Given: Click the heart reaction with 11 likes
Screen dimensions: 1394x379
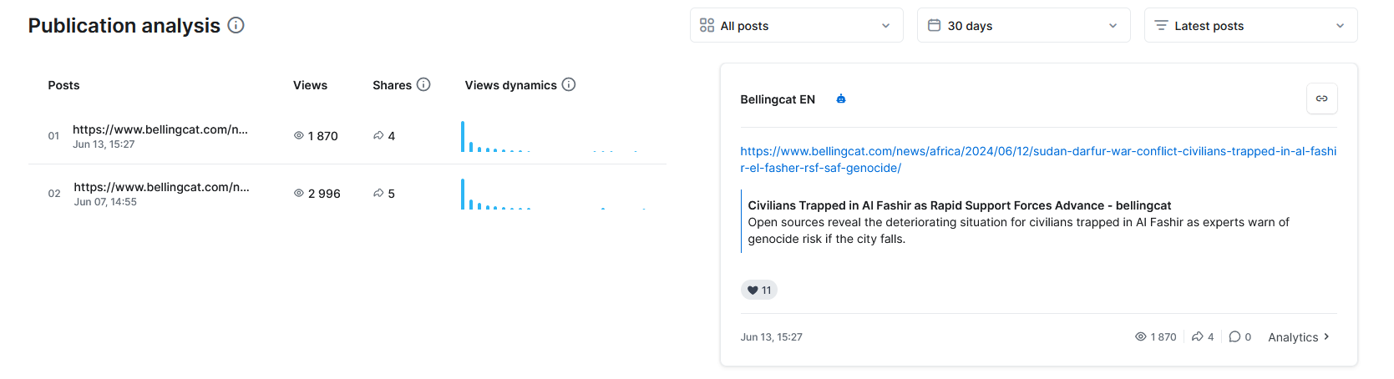Looking at the screenshot, I should click(x=759, y=290).
